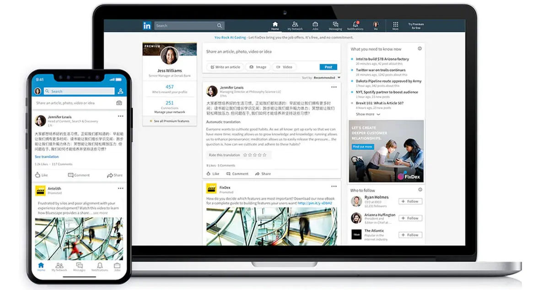Click See all Premium features

pyautogui.click(x=170, y=121)
